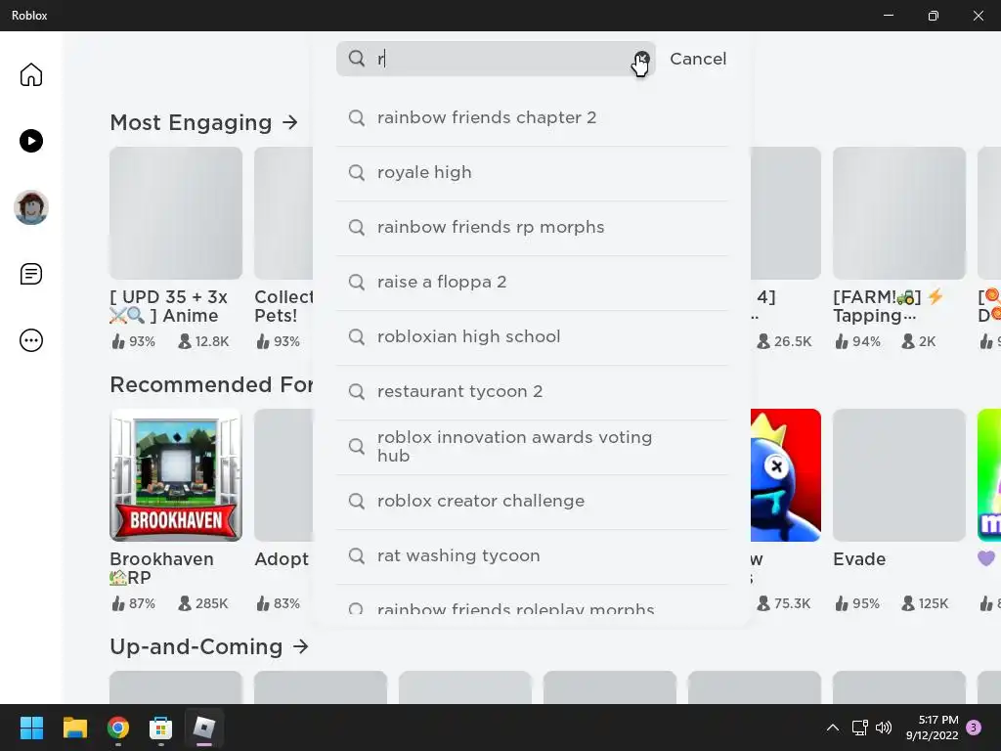Select suggestion restaurant tycoon 2

(532, 392)
